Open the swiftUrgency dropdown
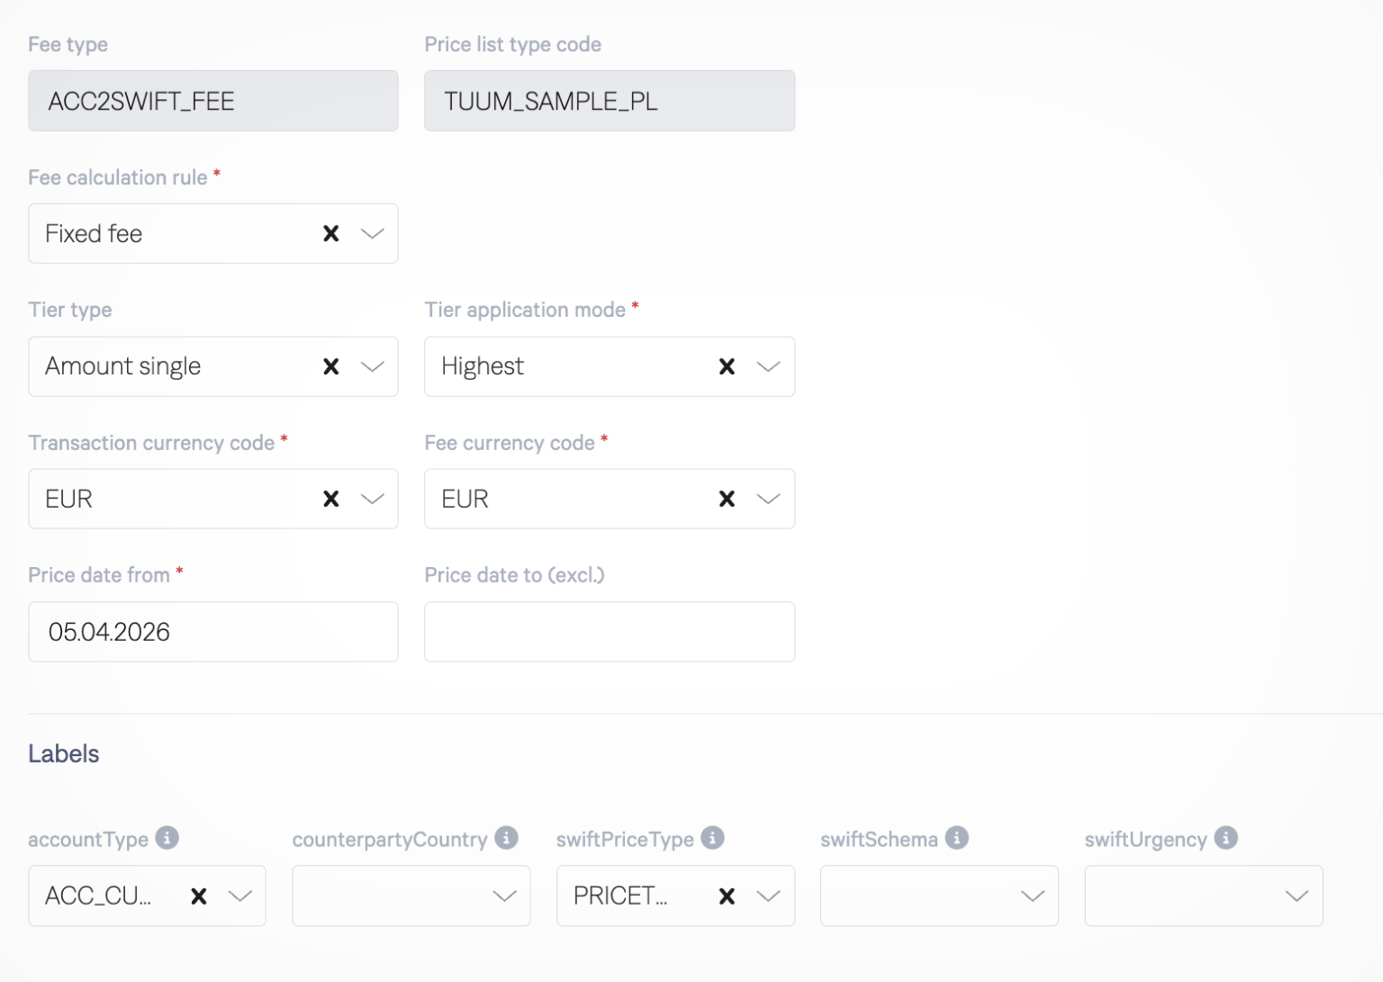Screen dimensions: 1383x982 tap(1296, 896)
